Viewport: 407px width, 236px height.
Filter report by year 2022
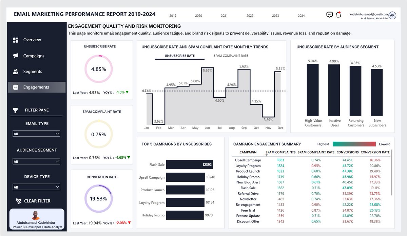(x=250, y=16)
